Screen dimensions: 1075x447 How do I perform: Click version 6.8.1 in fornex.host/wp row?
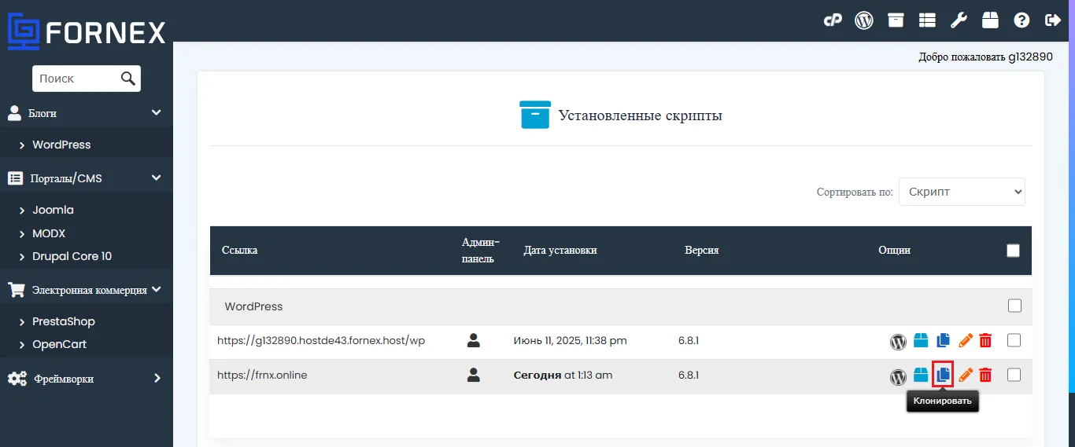tap(689, 341)
